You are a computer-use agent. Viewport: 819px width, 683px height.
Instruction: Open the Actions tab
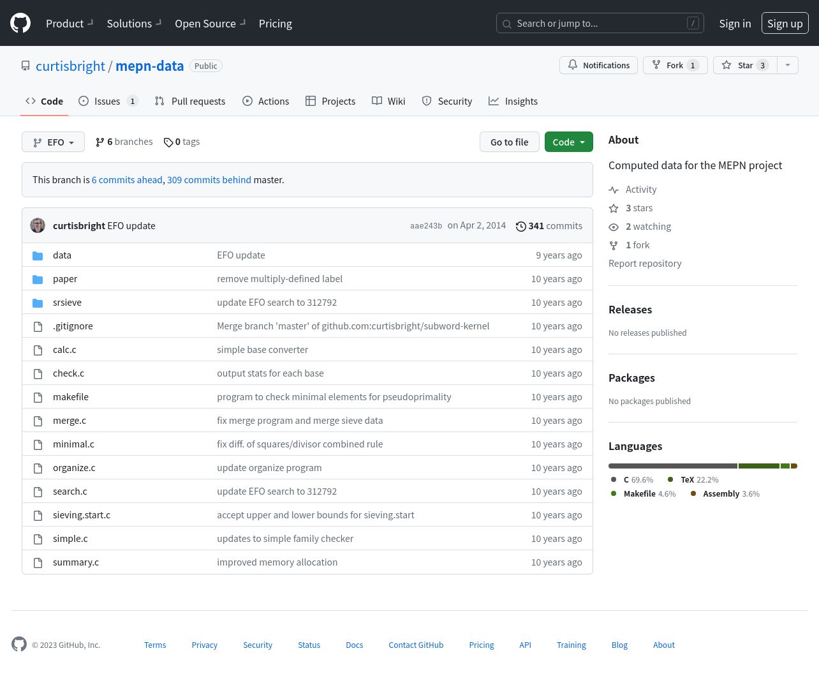point(266,101)
